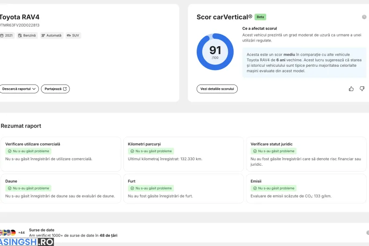Open Vezi detaliile scorului
Screen dimensions: 369x246
(x=217, y=89)
